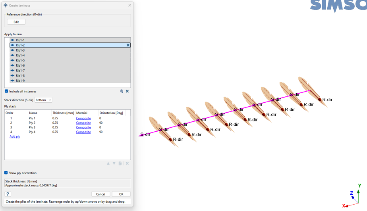The image size is (367, 211).
Task: Click the Add ply link
Action: 15,136
